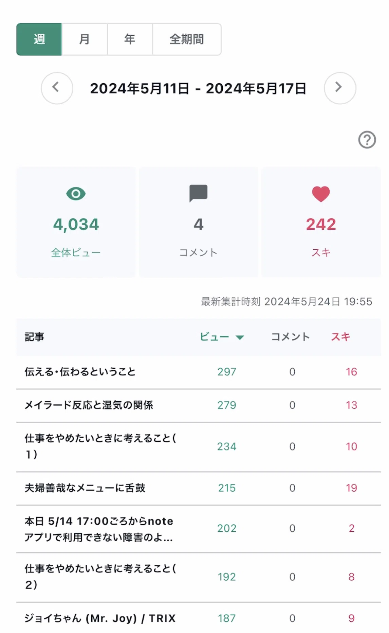The height and width of the screenshot is (633, 389).
Task: Switch to the 月 (month) tab
Action: [85, 39]
